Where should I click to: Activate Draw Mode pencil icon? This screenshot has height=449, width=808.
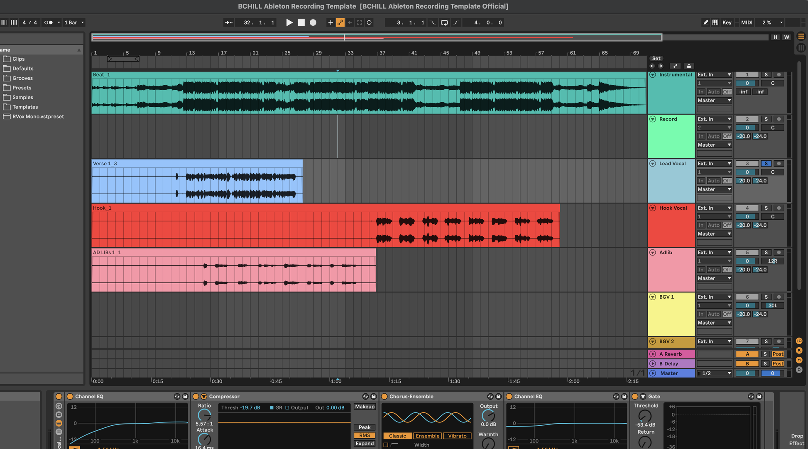[x=705, y=22]
